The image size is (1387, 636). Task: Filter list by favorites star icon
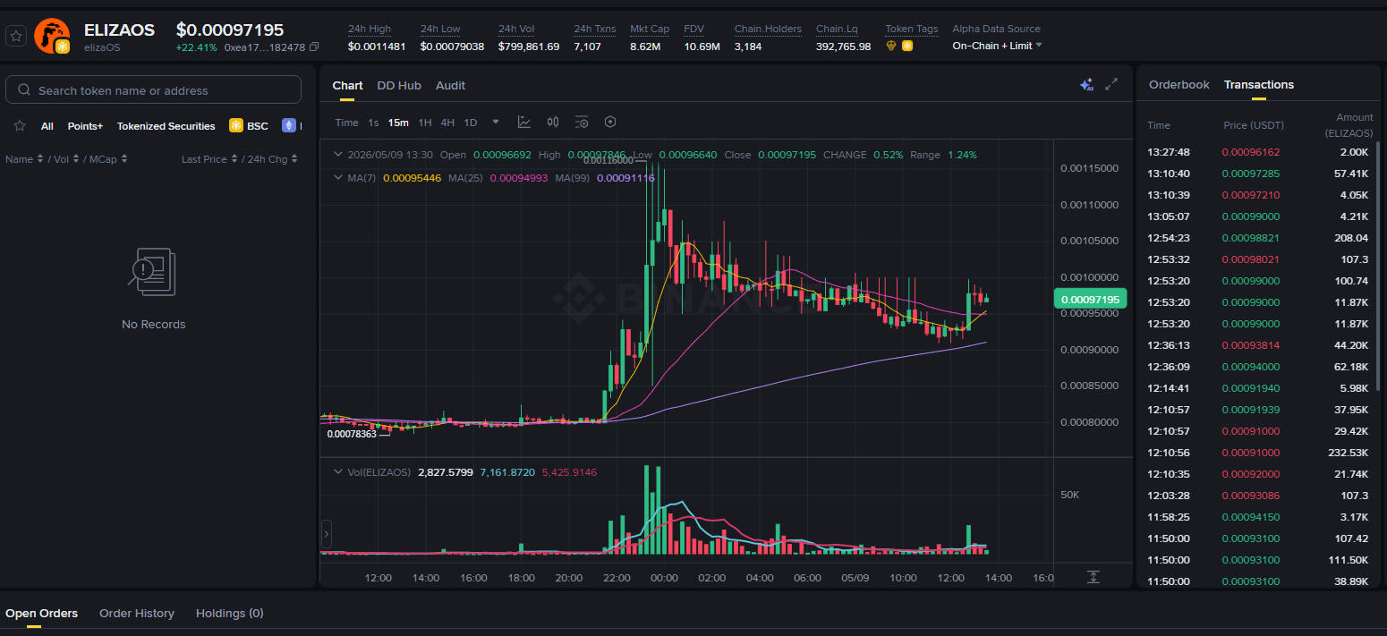coord(19,126)
